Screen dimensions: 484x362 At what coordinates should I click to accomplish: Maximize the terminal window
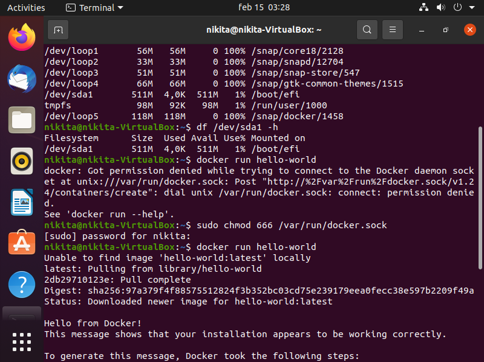(x=445, y=30)
